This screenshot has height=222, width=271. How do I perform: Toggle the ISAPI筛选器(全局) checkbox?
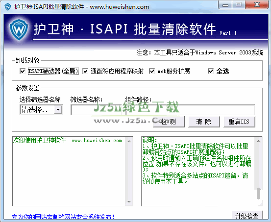23,71
